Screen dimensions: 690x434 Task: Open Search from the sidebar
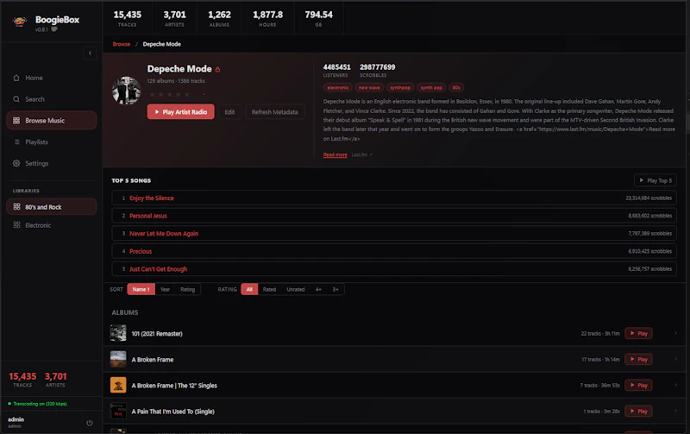(x=52, y=99)
